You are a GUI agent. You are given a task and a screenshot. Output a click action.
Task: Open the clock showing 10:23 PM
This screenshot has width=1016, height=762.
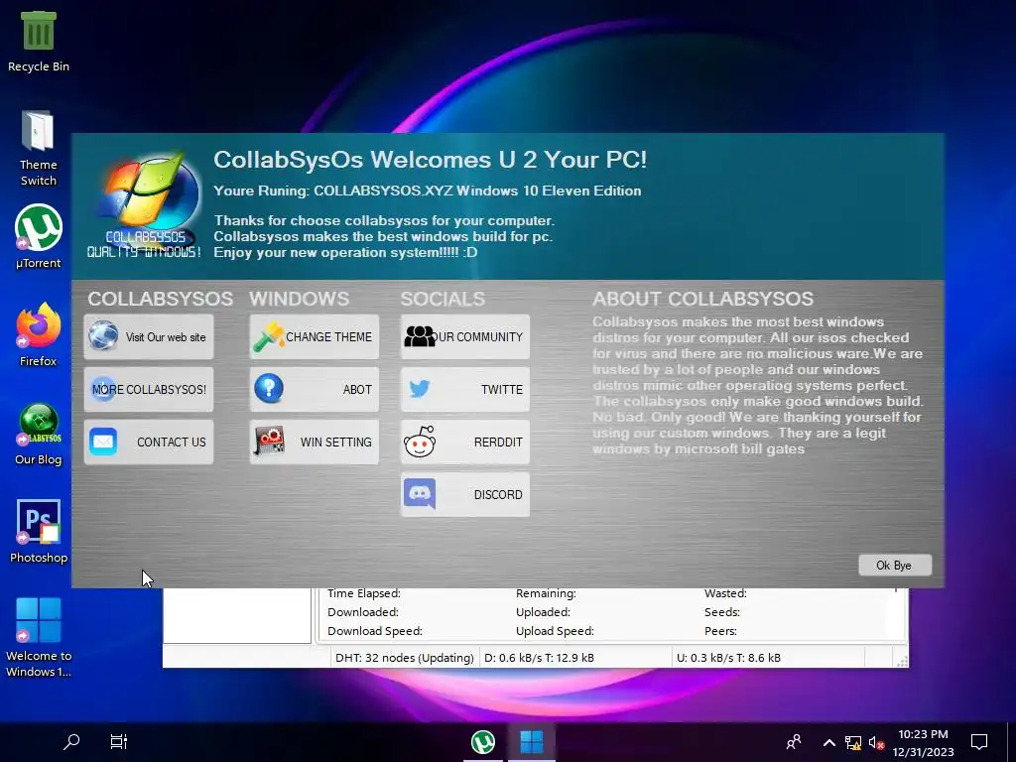click(923, 742)
